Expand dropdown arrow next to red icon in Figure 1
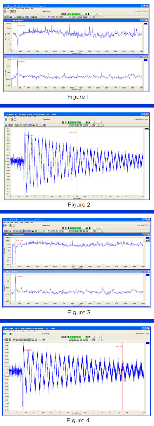 (8, 11)
